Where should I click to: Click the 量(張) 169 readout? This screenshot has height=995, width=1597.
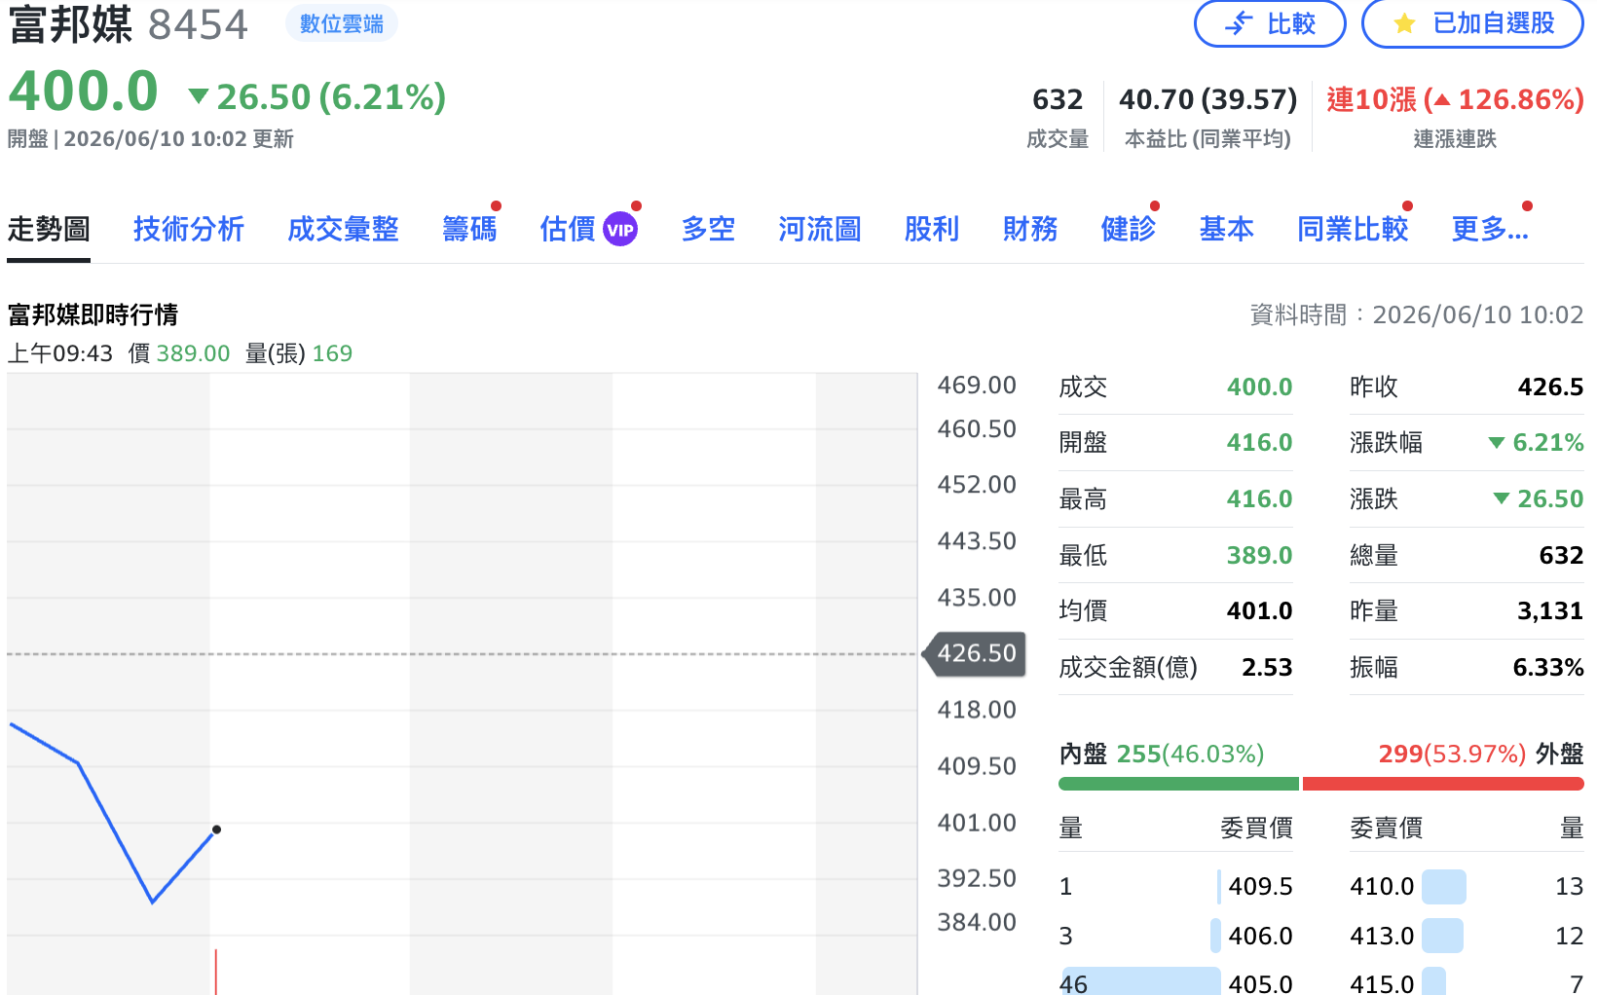click(299, 353)
